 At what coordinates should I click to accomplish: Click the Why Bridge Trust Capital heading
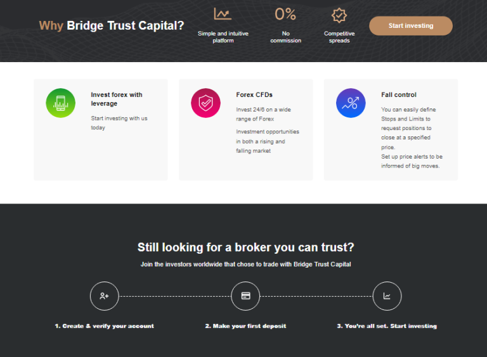[112, 25]
